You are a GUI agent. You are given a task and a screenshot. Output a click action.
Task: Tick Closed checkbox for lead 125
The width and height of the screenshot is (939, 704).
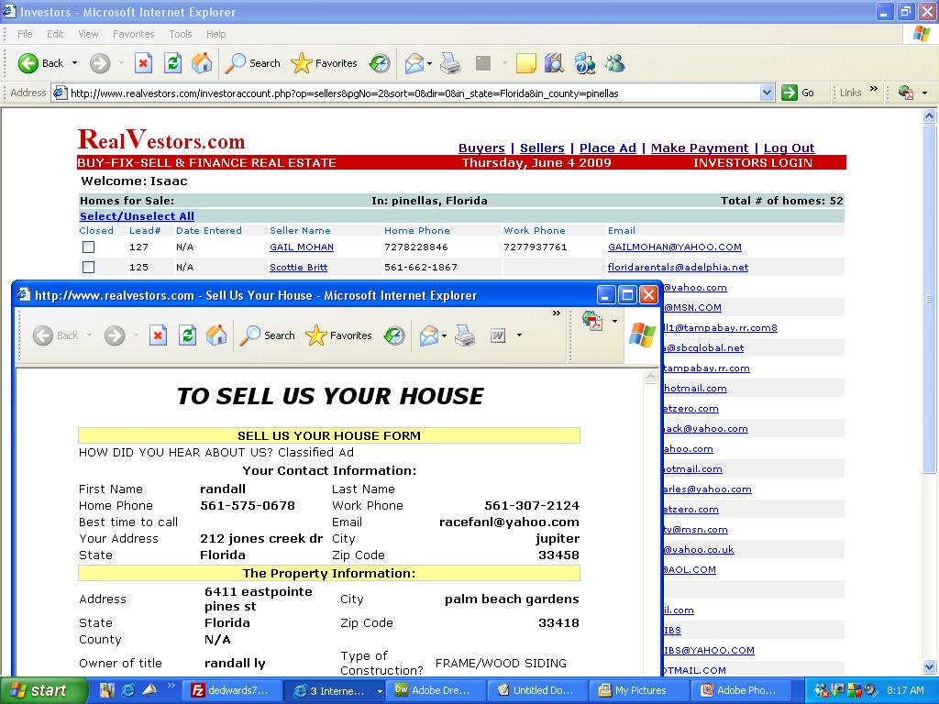[89, 267]
